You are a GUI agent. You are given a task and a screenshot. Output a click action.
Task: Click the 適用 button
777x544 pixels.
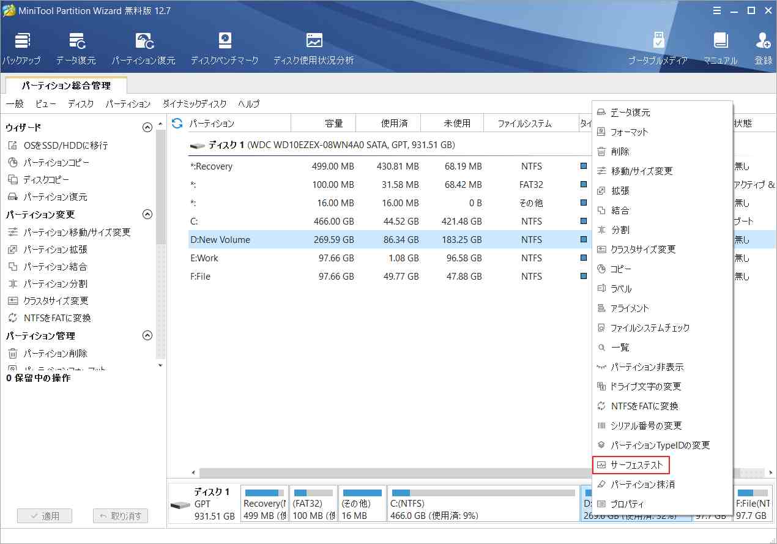coord(44,516)
